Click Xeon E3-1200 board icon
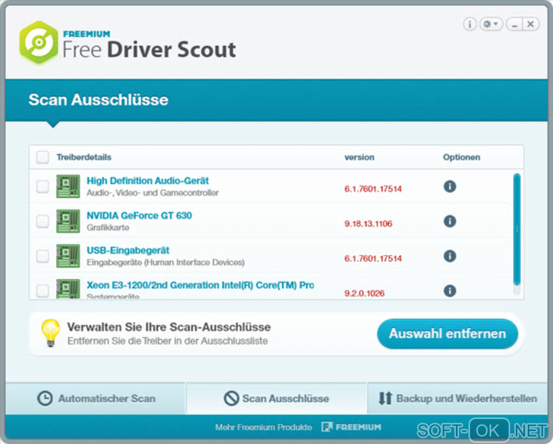 (68, 289)
